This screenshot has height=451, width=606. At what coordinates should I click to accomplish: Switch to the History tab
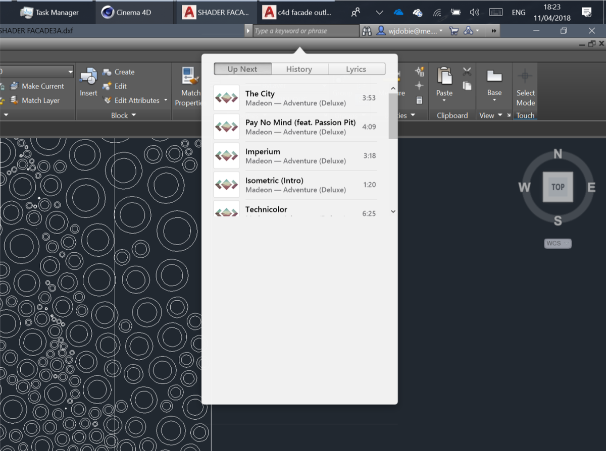[299, 69]
